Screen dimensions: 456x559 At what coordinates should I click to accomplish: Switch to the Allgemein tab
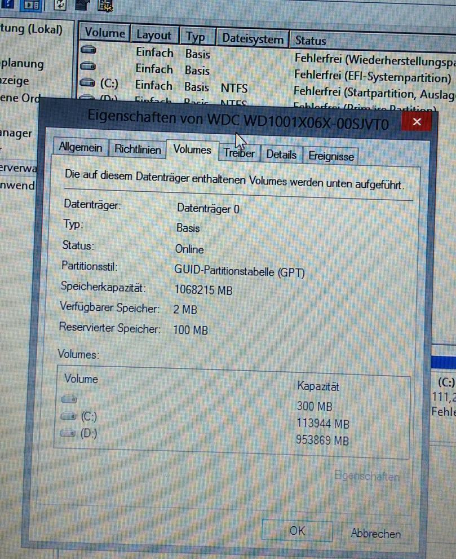80,147
